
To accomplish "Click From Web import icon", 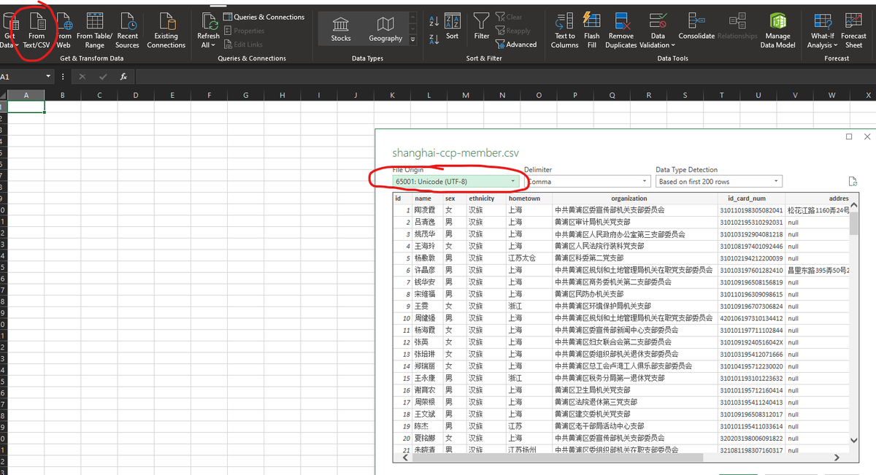I will (x=64, y=31).
